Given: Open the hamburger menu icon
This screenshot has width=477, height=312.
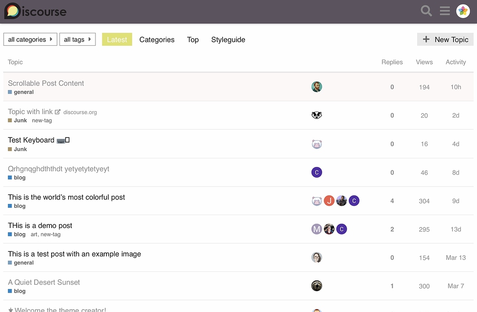Looking at the screenshot, I should tap(445, 11).
